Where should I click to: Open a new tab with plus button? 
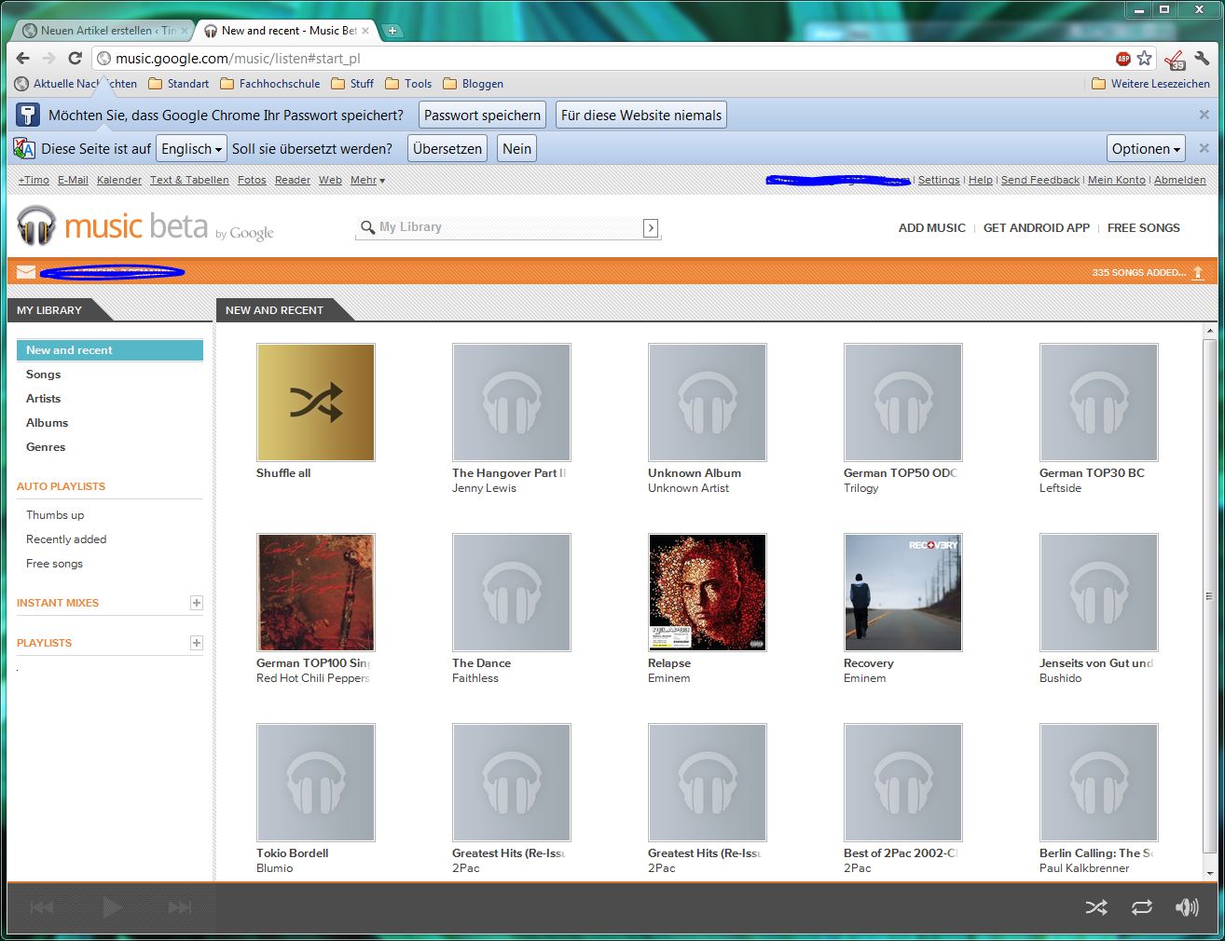click(392, 31)
